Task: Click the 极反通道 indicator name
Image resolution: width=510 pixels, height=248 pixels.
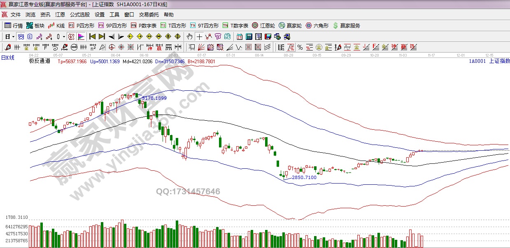Action: click(x=40, y=61)
